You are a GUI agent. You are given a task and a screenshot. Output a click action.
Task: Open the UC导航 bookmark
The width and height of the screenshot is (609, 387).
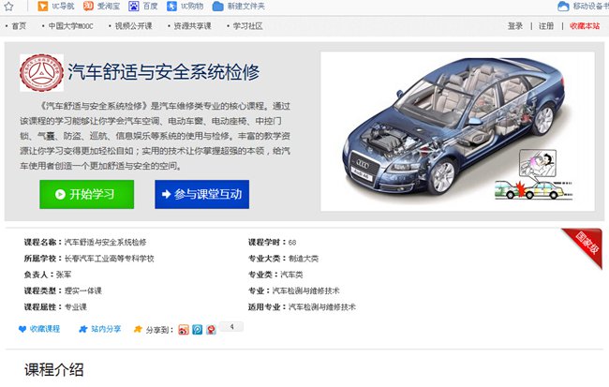tap(57, 7)
